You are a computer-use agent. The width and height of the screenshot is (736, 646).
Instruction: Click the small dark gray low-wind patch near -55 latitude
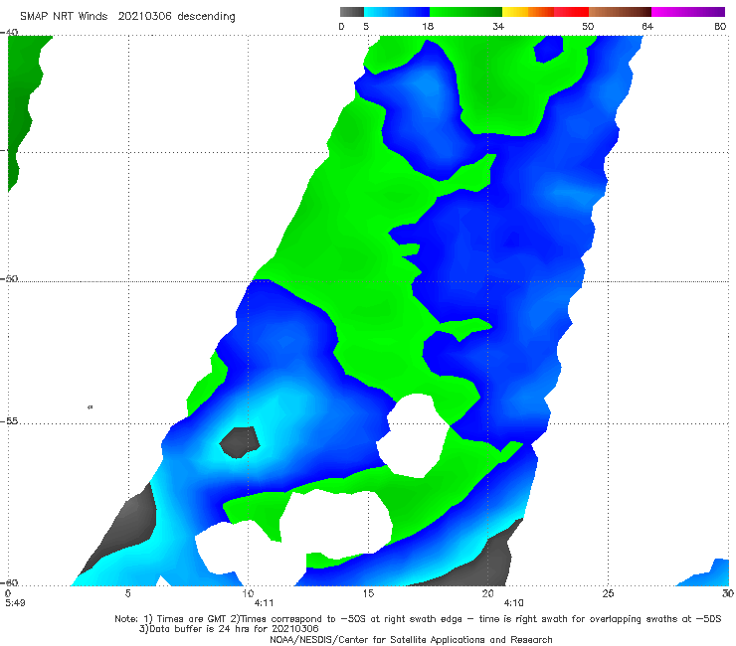[x=241, y=442]
